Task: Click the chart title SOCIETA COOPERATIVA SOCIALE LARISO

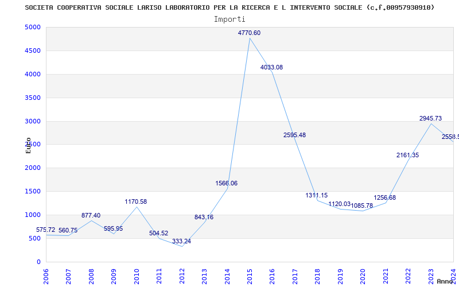Action: [x=230, y=7]
